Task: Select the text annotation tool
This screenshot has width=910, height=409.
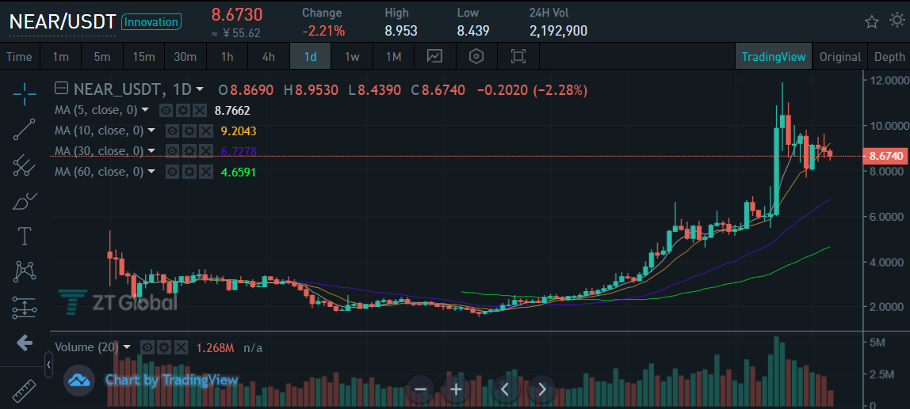Action: click(25, 237)
